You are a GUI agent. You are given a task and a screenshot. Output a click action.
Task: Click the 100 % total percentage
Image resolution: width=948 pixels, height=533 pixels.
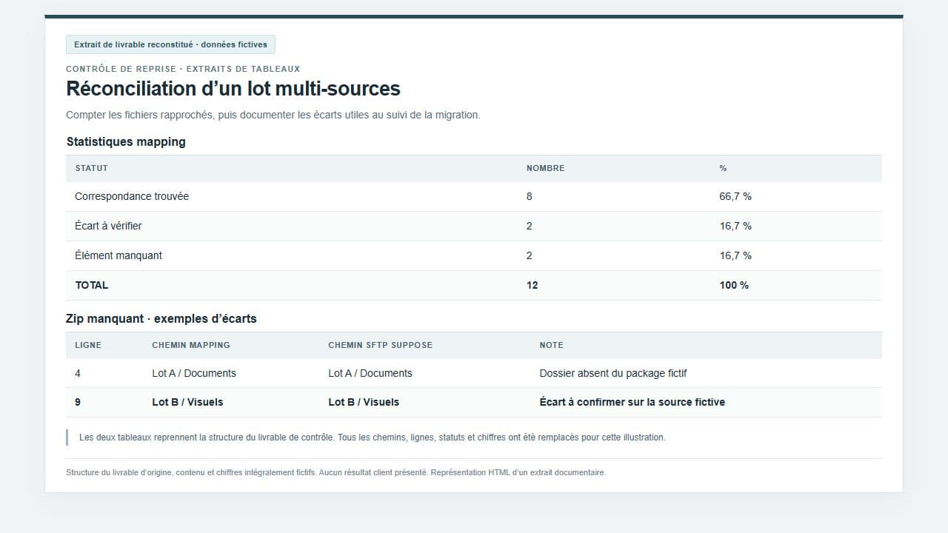[x=734, y=285]
